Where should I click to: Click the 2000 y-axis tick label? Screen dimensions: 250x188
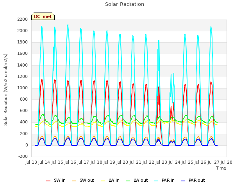point(23,31)
